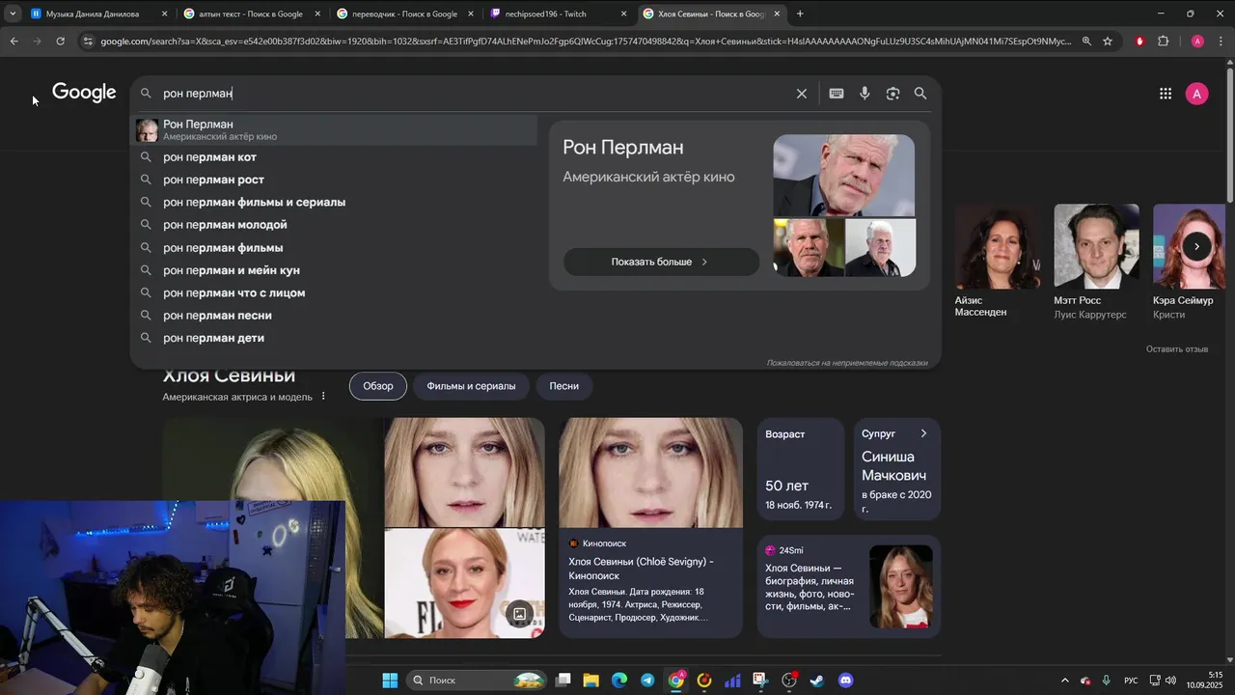Select the Рон Перлман actor suggestion
Image resolution: width=1235 pixels, height=695 pixels.
click(x=334, y=130)
